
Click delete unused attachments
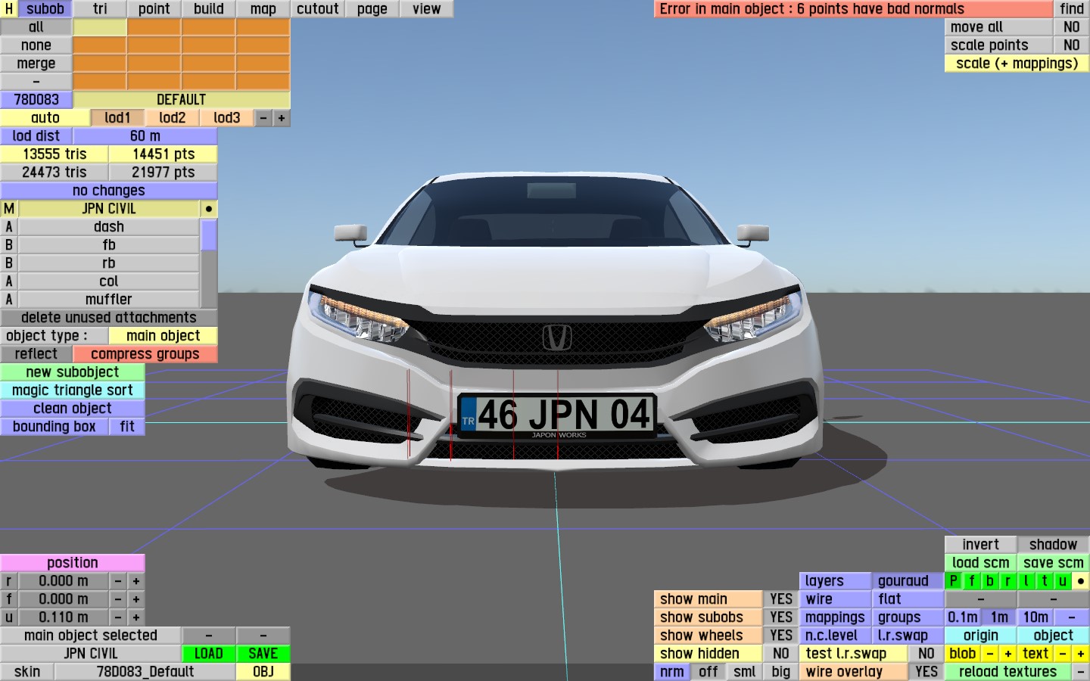tap(109, 318)
